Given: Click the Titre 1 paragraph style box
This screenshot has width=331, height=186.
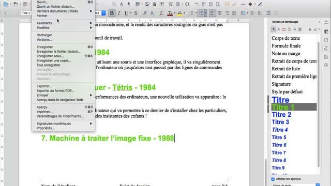Looking at the screenshot, I should point(26,13).
